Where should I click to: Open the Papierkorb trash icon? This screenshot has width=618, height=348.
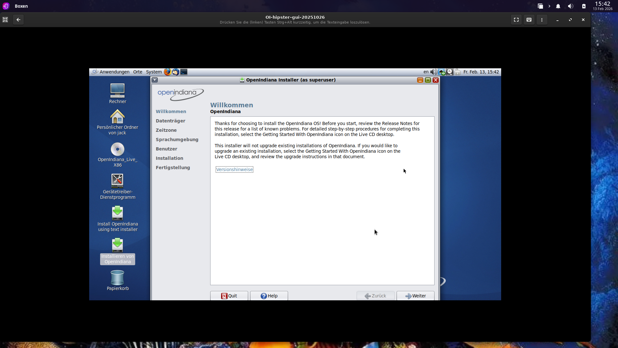[x=117, y=278]
